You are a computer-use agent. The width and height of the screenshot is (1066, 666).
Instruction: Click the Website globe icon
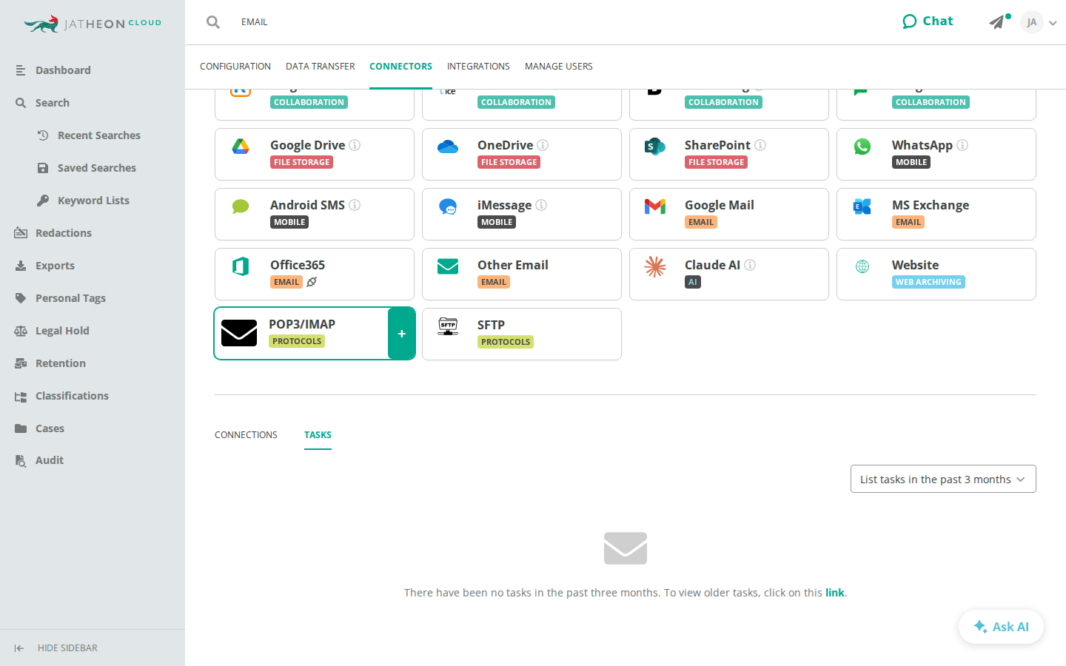click(x=862, y=266)
